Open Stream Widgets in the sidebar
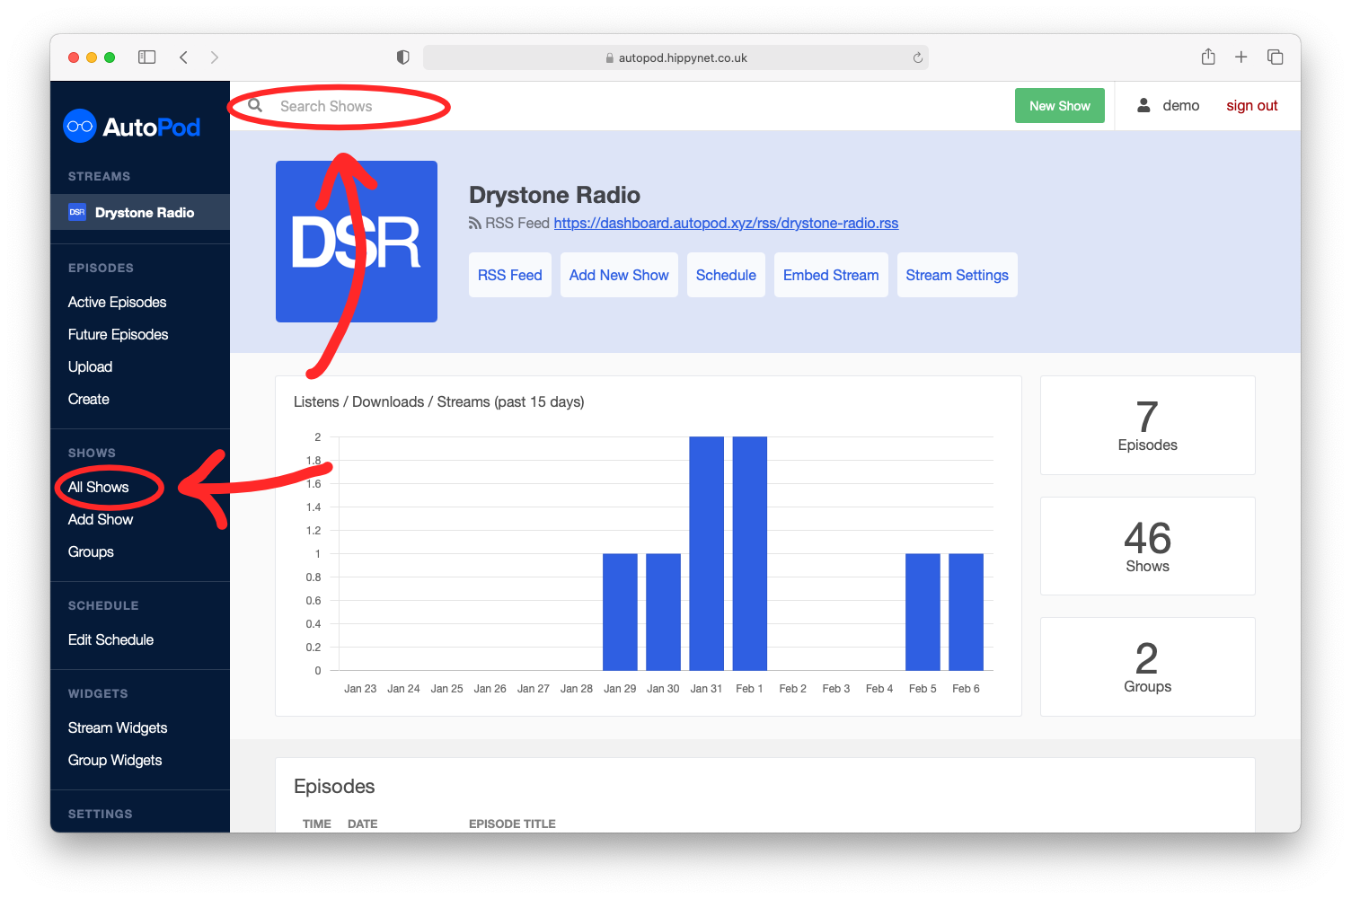 (x=118, y=727)
